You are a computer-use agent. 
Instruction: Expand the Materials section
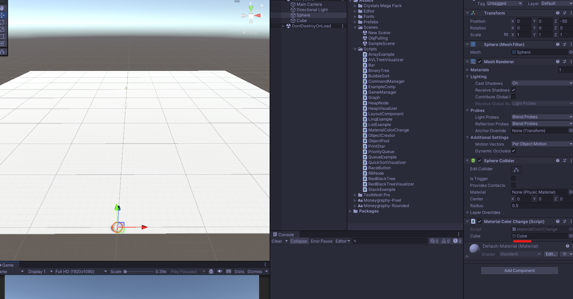click(467, 70)
